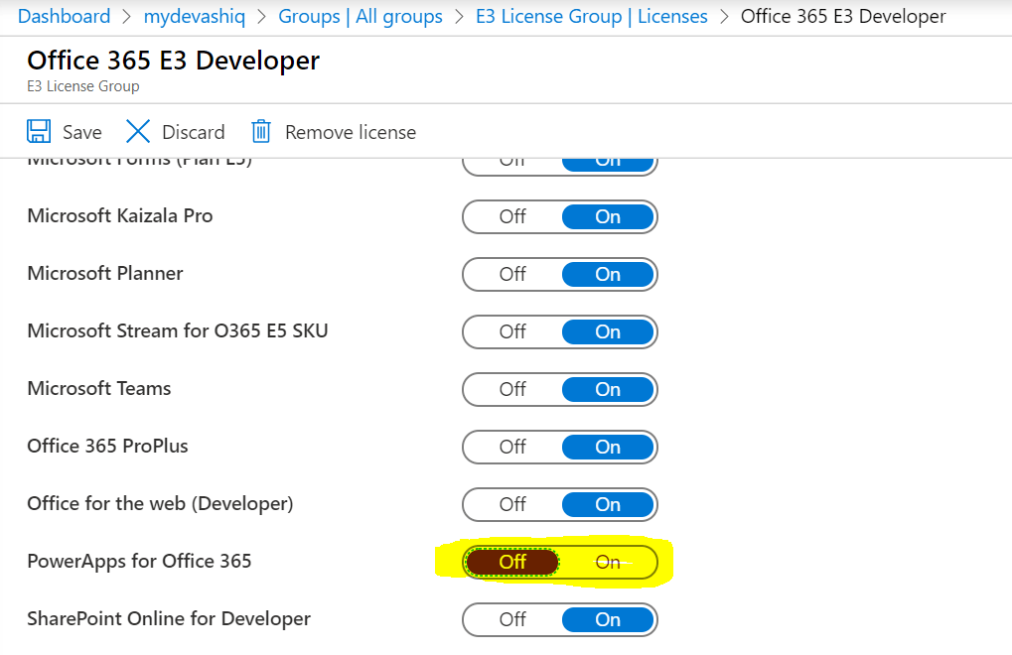Screen dimensions: 1012x655
Task: Click the Discard X icon
Action: click(x=138, y=132)
